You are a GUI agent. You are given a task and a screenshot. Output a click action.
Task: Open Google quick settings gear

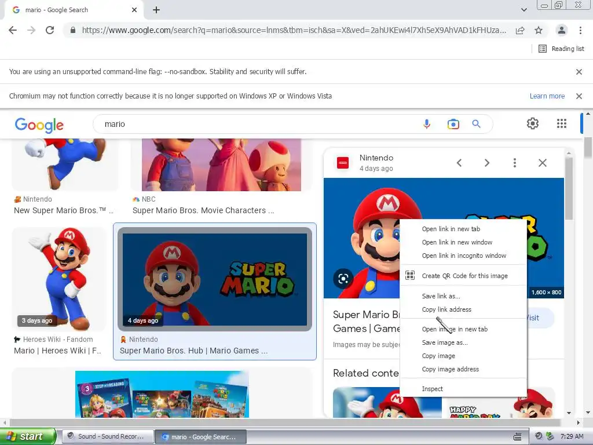(x=533, y=123)
